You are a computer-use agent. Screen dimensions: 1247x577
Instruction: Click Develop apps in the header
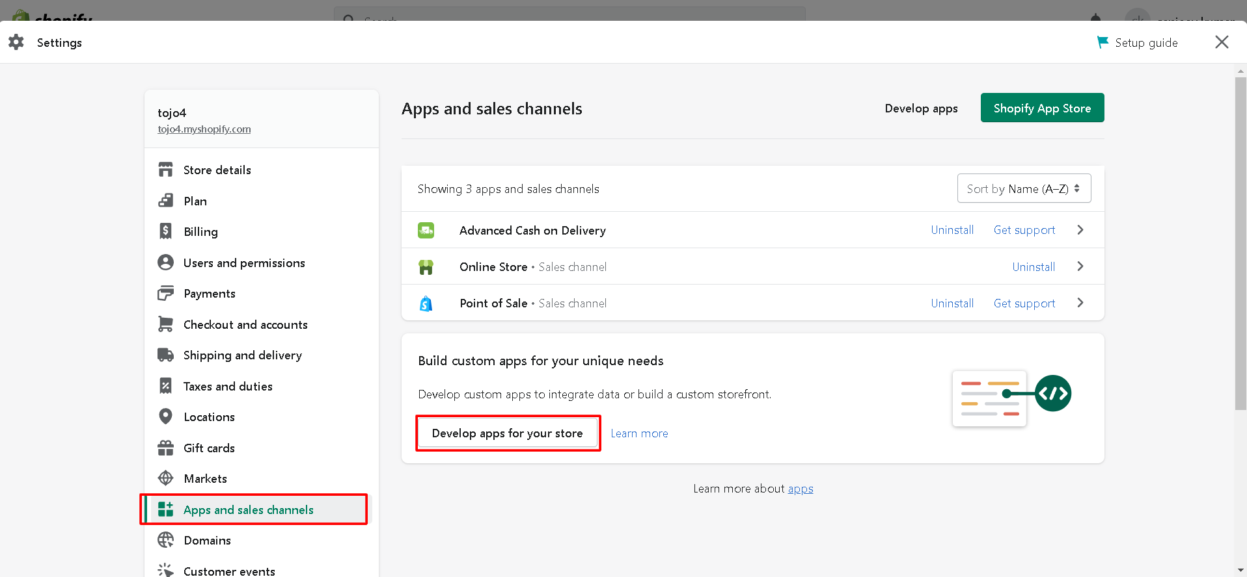[x=921, y=109]
